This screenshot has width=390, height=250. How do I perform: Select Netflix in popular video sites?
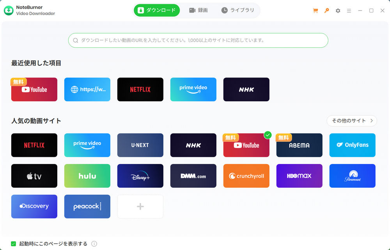coord(34,145)
